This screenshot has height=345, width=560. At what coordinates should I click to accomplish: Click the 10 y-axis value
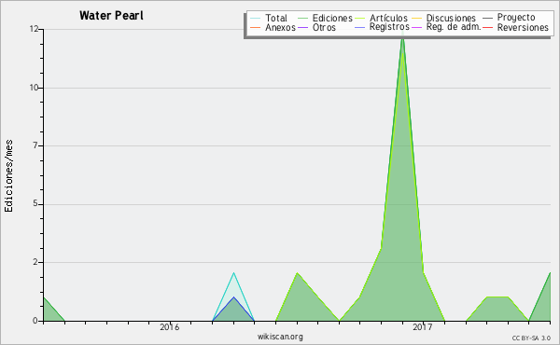coord(34,88)
